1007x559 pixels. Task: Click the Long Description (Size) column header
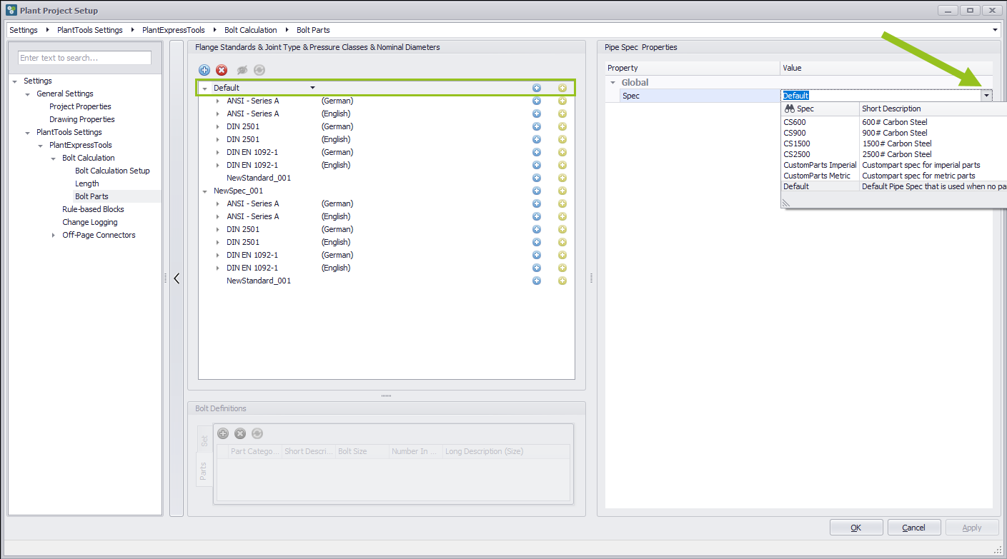click(506, 451)
